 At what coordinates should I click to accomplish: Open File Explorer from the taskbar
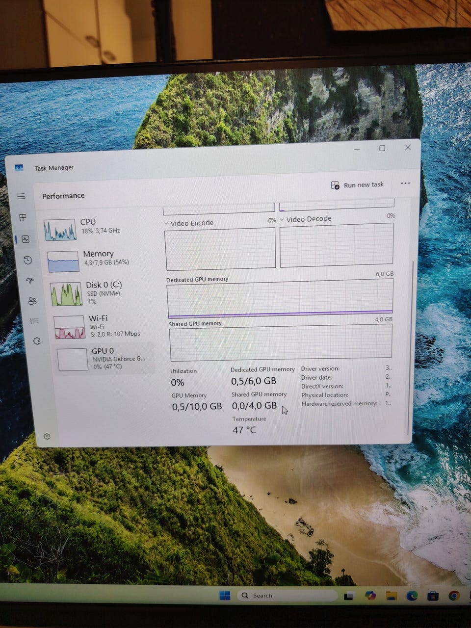tap(391, 596)
